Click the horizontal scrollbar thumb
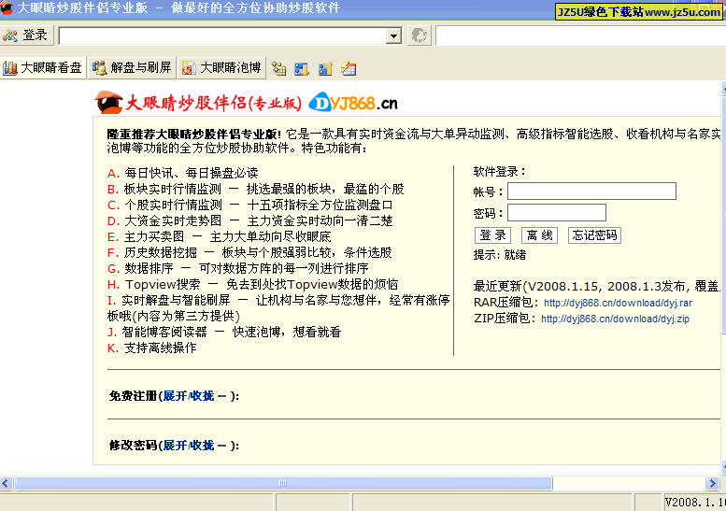Viewport: 726px width, 511px height. click(283, 484)
